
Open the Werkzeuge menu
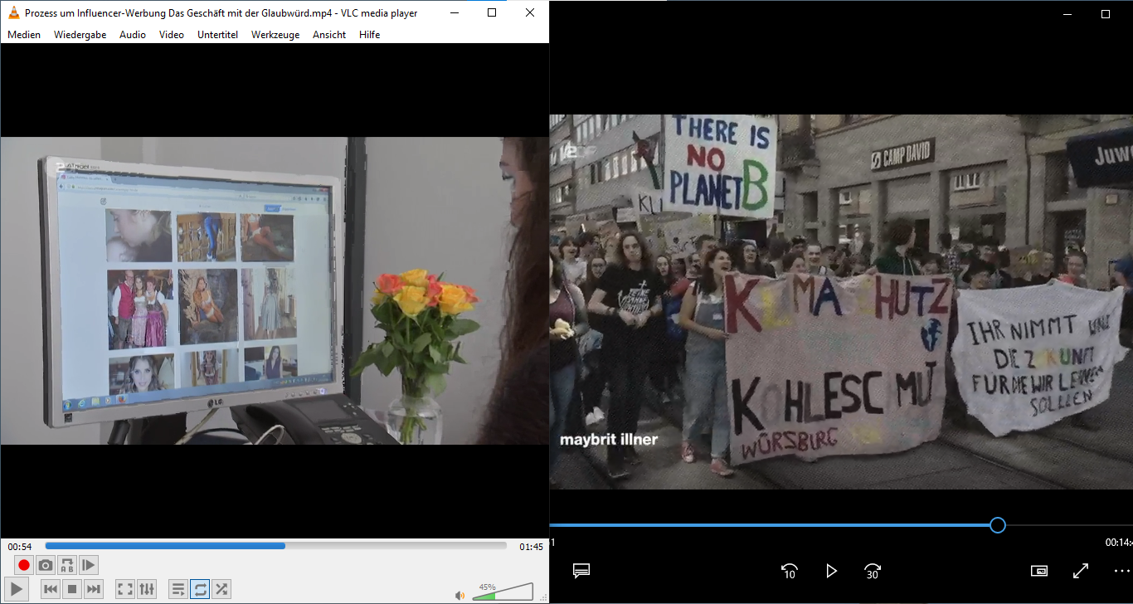click(275, 35)
